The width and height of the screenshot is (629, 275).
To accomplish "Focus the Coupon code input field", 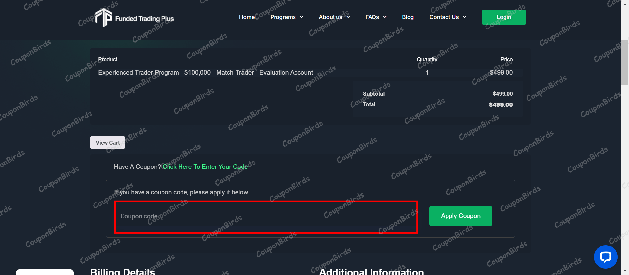I will pos(266,217).
